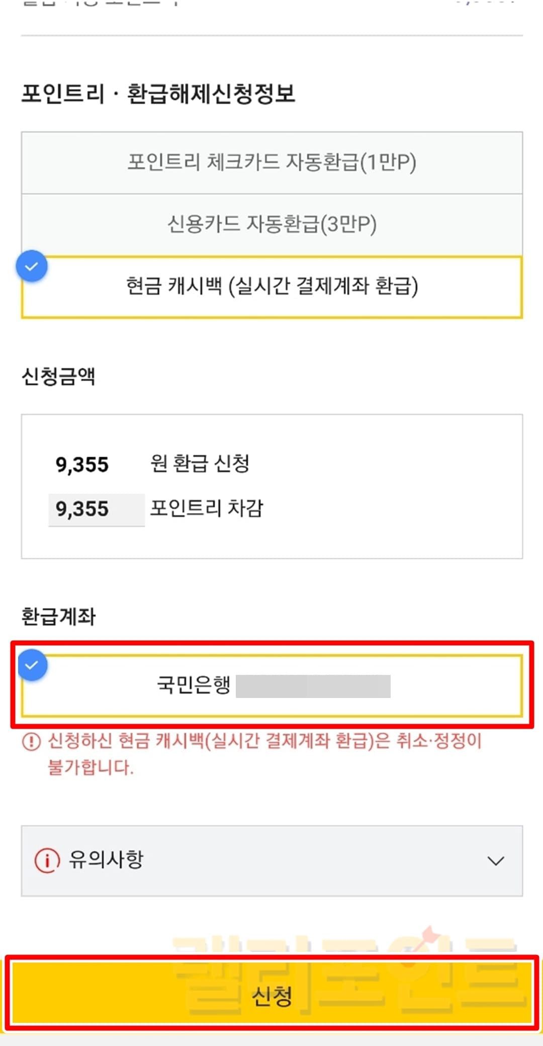Click the red 취소·정정이 불가합니다 notice text

tap(264, 753)
